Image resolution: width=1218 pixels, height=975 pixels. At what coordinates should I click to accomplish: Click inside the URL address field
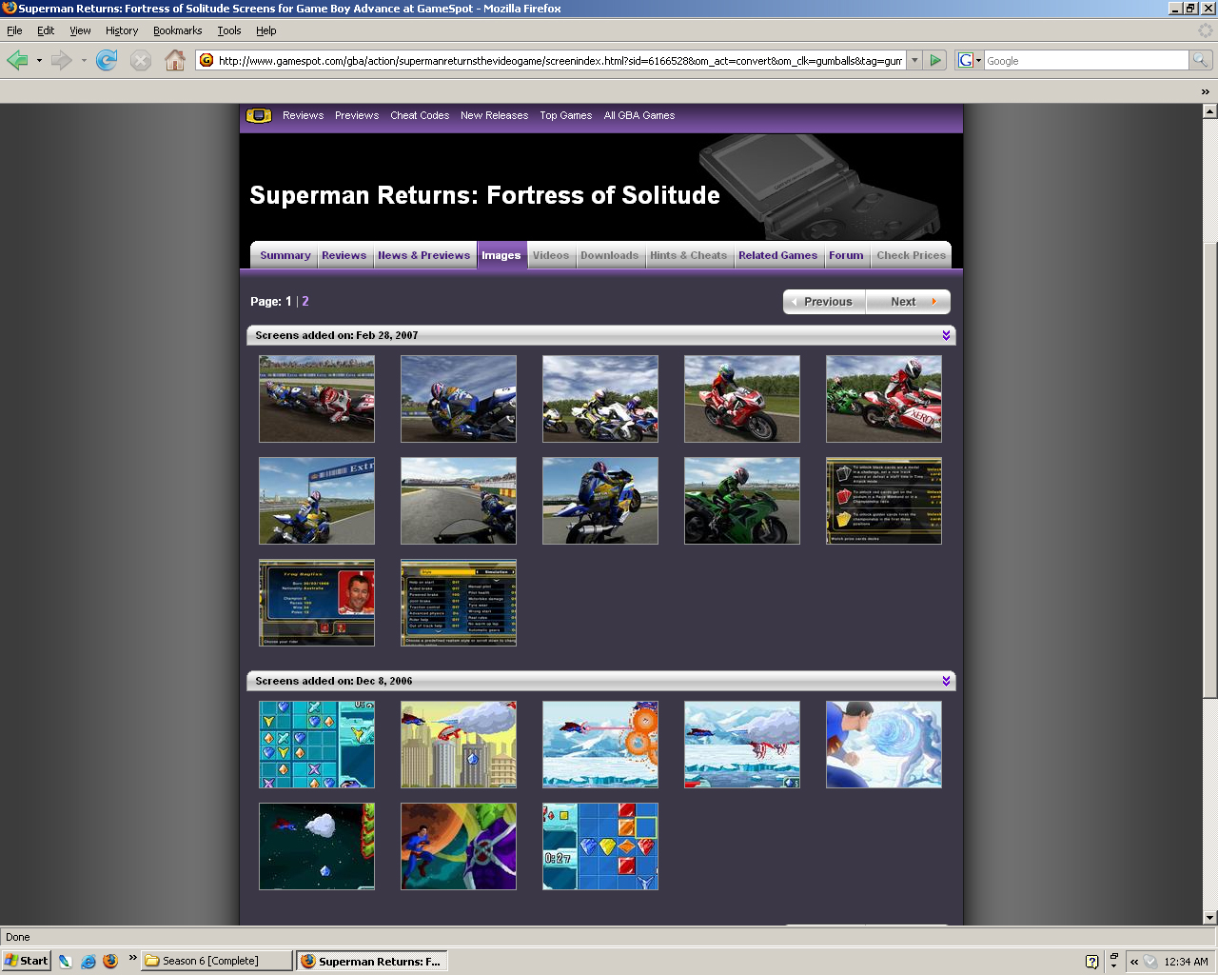point(560,60)
